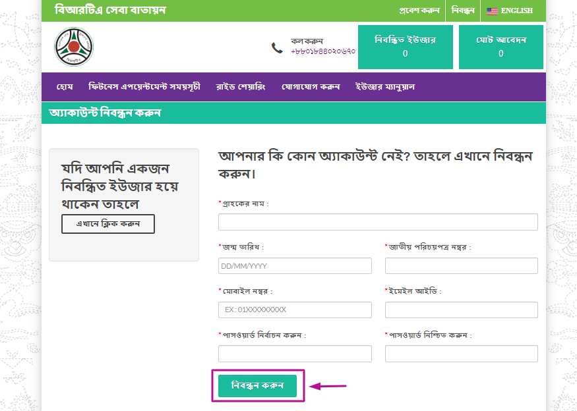The width and height of the screenshot is (577, 411).
Task: Focus the পাসওয়ার্ড নির্বাচন করুন field
Action: point(295,354)
